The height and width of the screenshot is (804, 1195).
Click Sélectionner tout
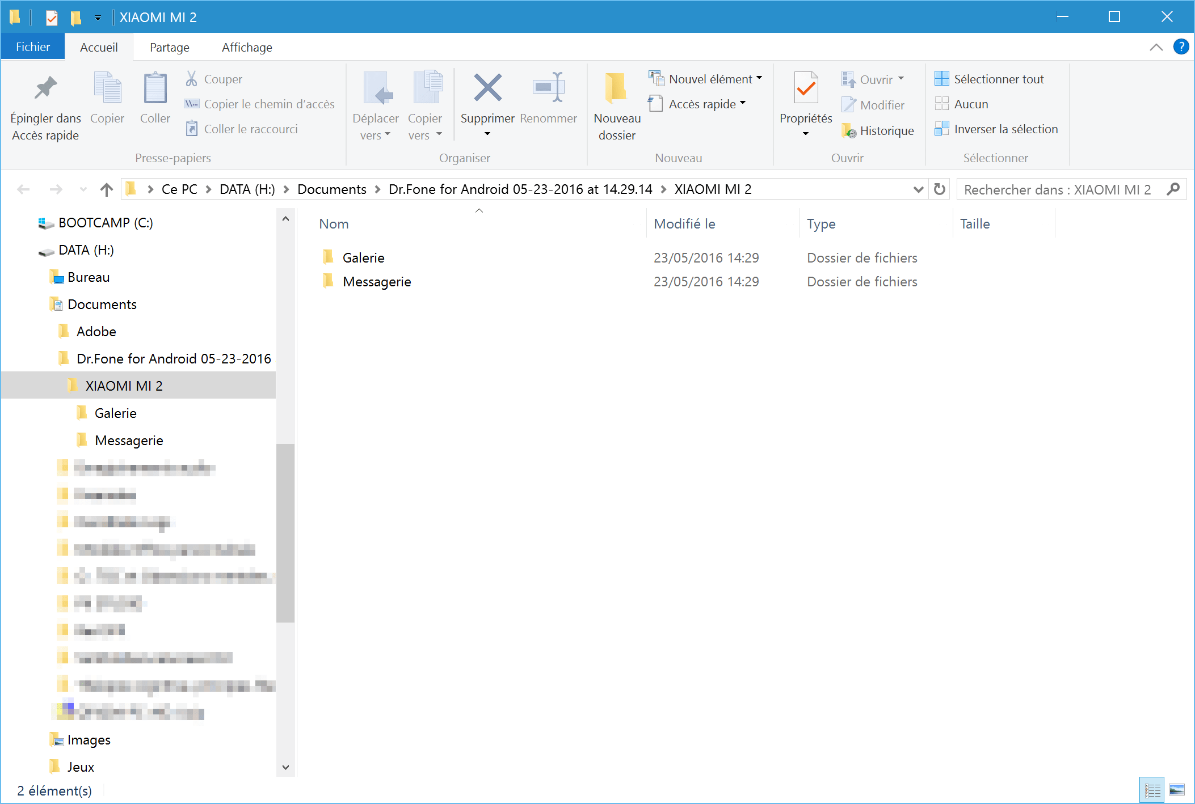click(990, 79)
